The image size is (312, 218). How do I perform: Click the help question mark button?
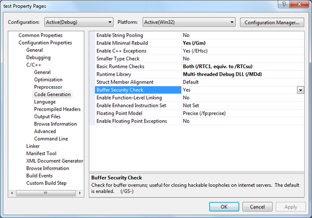[x=284, y=4]
